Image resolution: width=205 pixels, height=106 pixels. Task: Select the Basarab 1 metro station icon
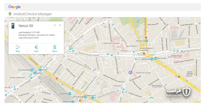coord(35,73)
